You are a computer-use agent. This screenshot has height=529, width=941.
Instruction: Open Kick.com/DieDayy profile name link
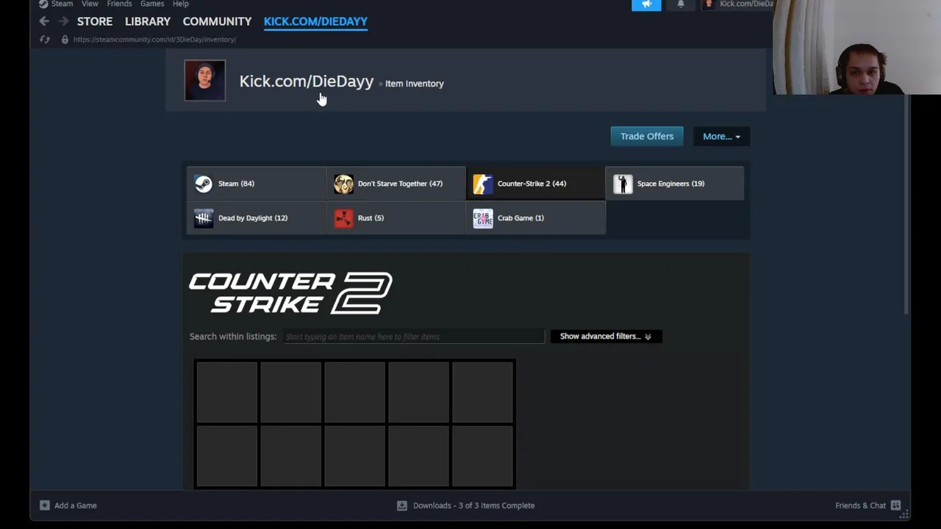tap(307, 82)
